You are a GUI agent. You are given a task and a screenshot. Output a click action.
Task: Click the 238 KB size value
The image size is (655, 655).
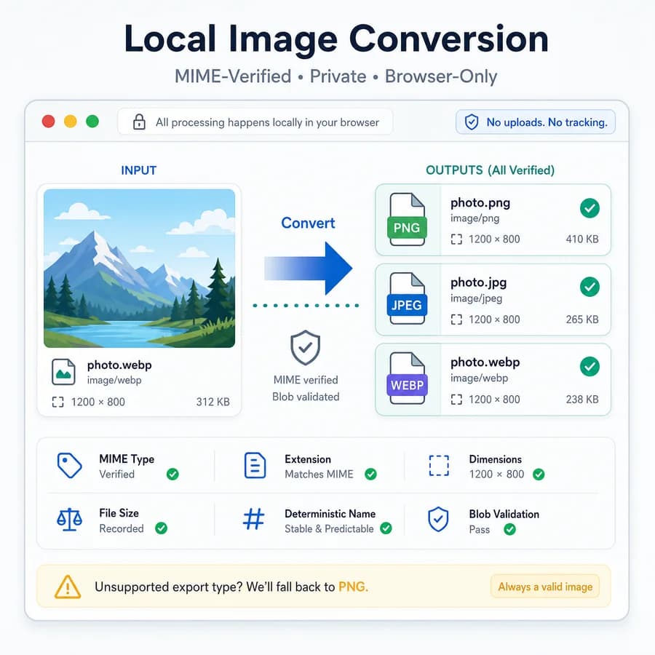coord(582,400)
